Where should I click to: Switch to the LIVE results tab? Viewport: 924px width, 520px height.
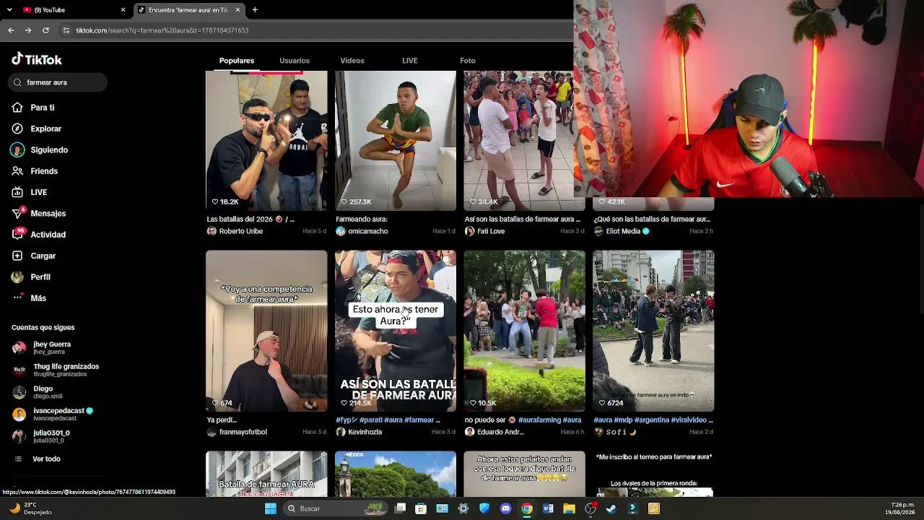(410, 61)
